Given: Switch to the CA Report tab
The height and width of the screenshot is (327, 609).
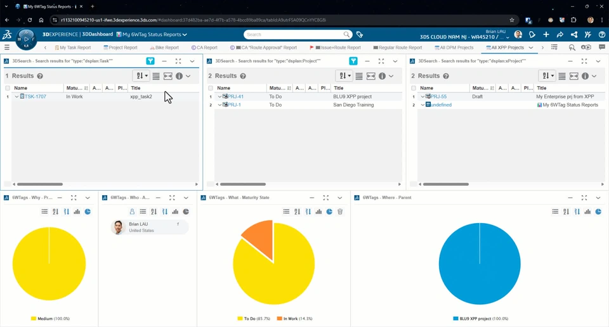Looking at the screenshot, I should [x=204, y=48].
